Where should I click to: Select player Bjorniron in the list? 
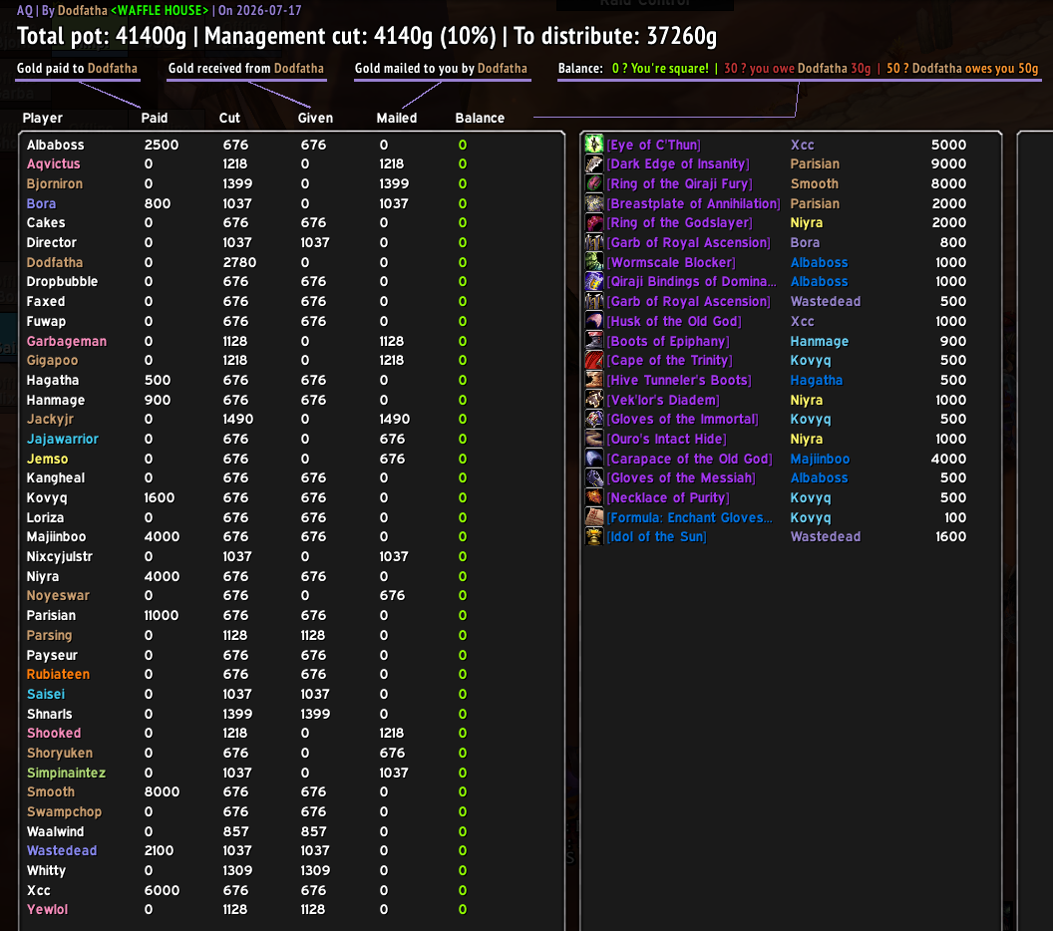[55, 184]
